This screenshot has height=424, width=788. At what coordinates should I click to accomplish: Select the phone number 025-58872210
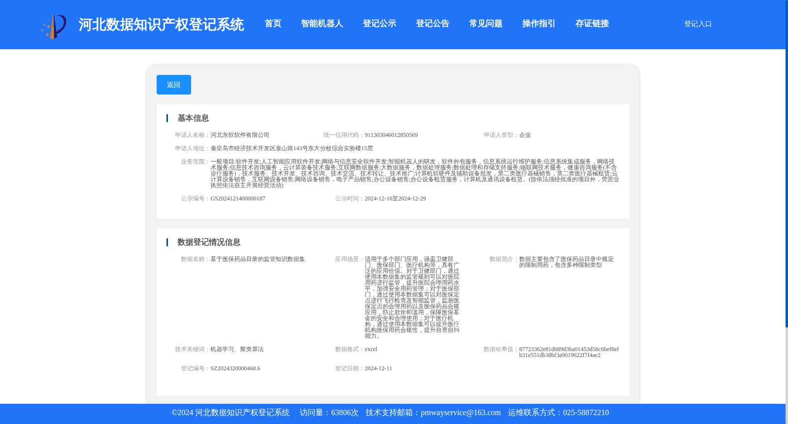pyautogui.click(x=586, y=413)
